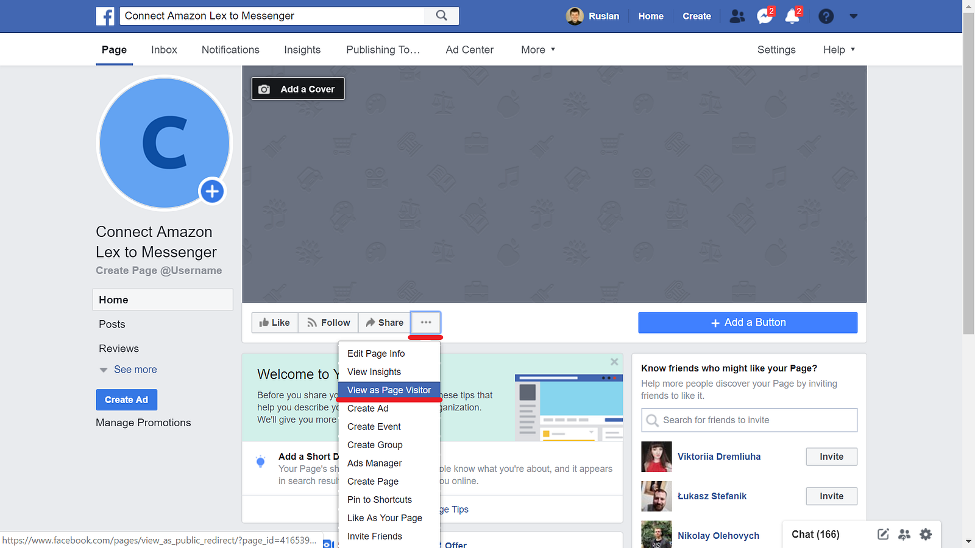Click the blue plus on profile picture
The height and width of the screenshot is (548, 975).
point(212,192)
